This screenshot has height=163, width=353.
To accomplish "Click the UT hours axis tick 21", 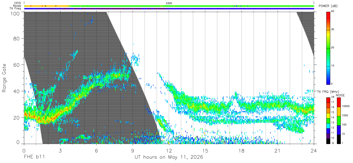I will 278,151.
